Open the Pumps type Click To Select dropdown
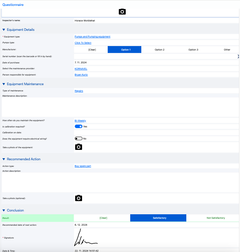240x252 pixels. [83, 43]
